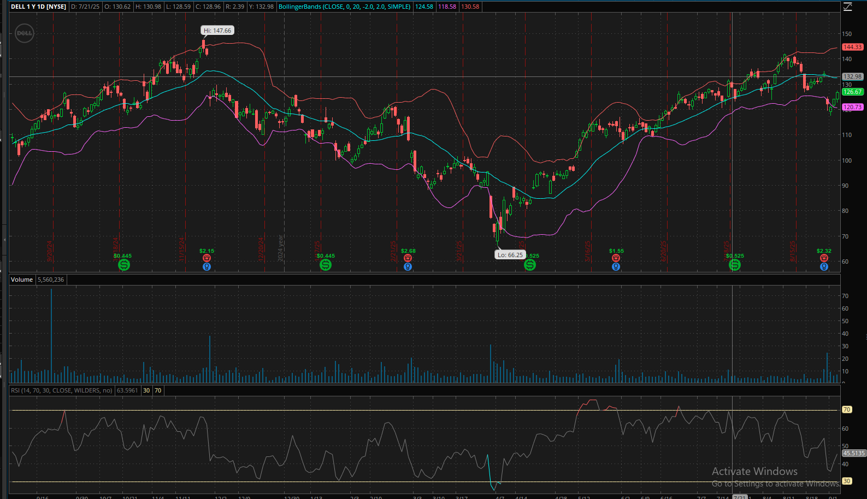
Task: Click the blue lightbulb icon below $2.68
Action: pos(408,267)
